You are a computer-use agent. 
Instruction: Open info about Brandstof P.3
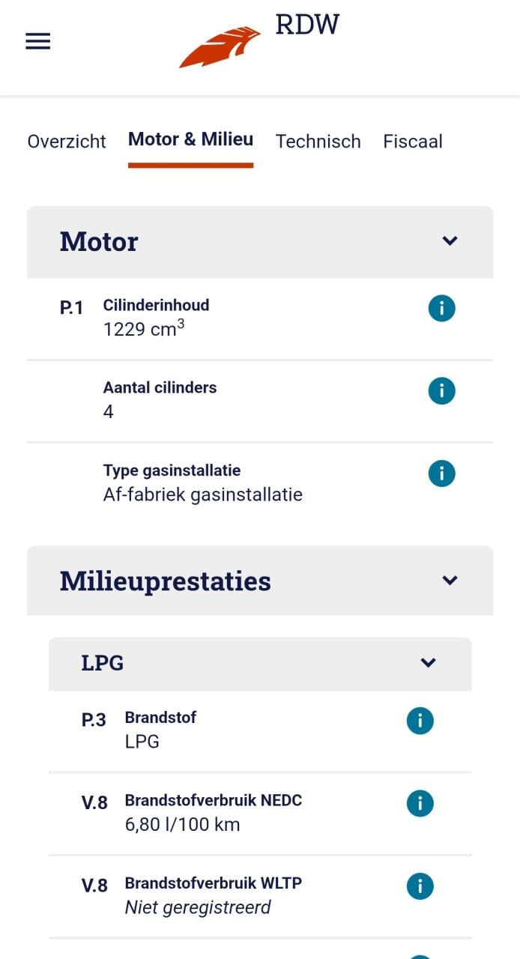(x=420, y=720)
